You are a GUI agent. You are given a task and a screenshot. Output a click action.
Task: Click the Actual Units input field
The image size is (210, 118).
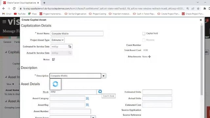coord(157,98)
